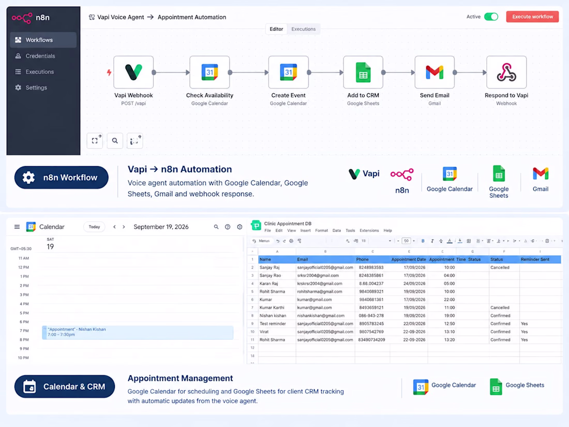Go to previous day chevron in calendar
569x427 pixels.
(x=114, y=227)
